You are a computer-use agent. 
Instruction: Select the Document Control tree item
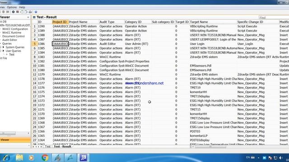pyautogui.click(x=14, y=36)
